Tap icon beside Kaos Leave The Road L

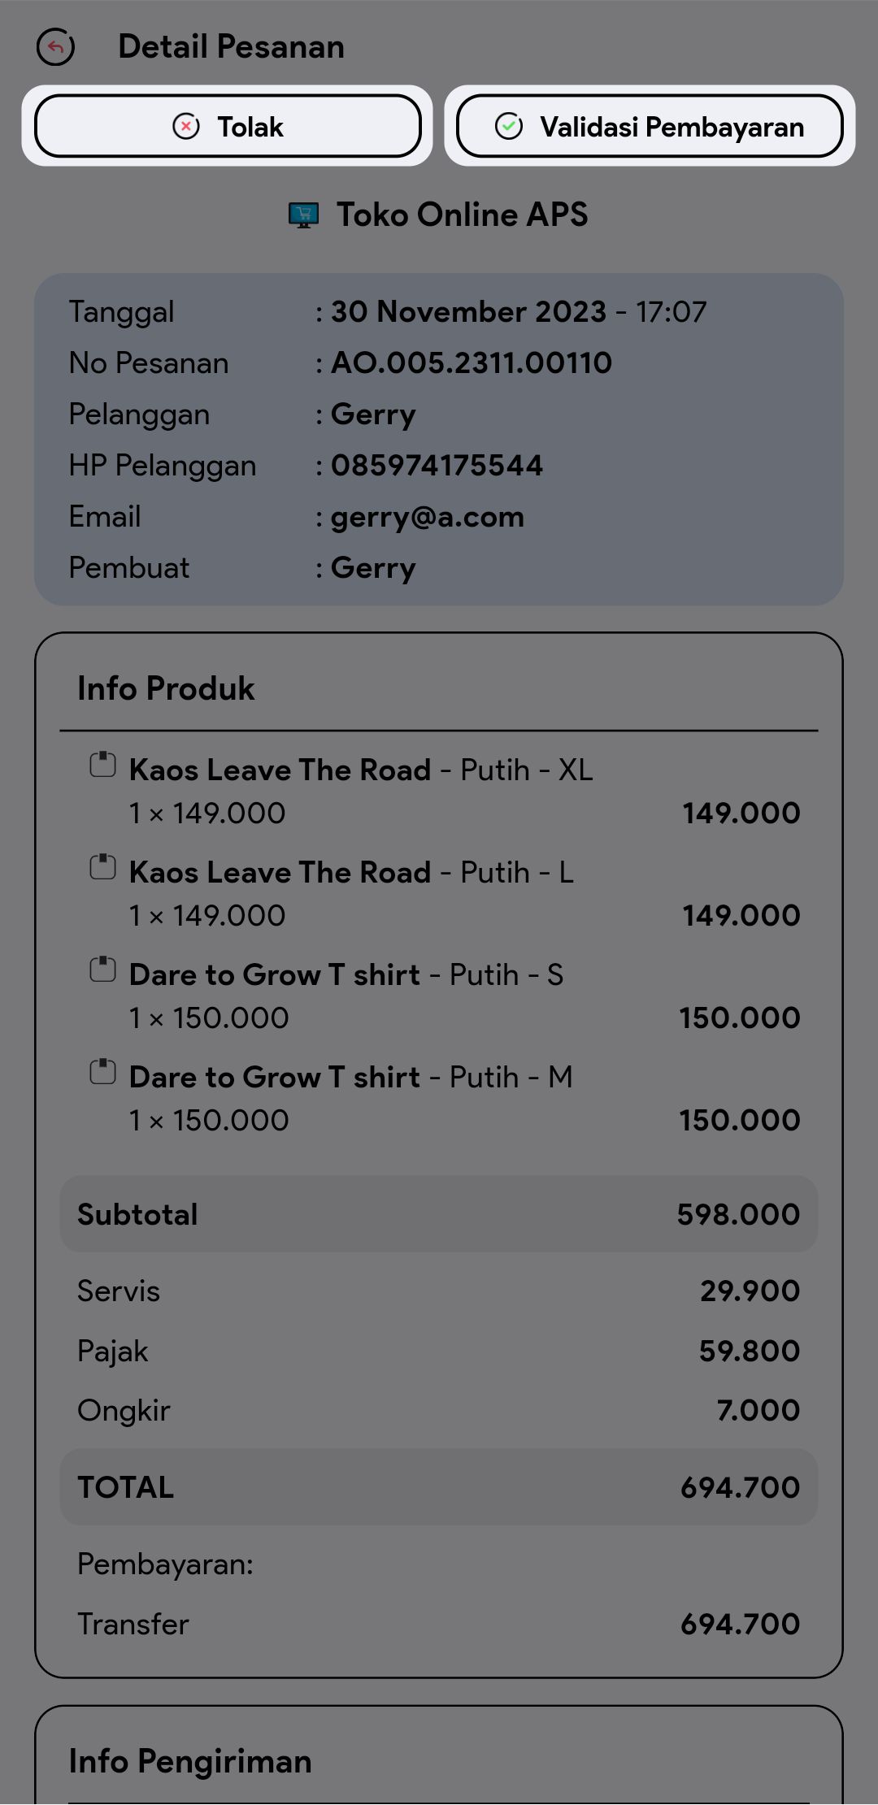[x=102, y=867]
